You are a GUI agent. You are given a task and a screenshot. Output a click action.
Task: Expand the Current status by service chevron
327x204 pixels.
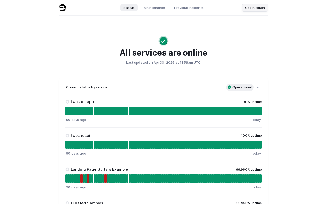pos(258,87)
